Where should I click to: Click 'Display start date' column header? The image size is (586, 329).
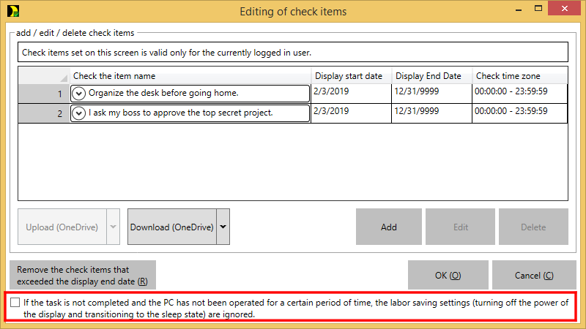[x=351, y=76]
